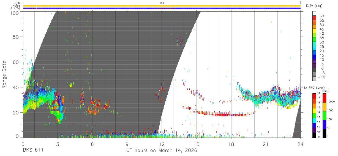Click the 100 tick on Range Gate axis
The width and height of the screenshot is (338, 156).
[x=15, y=13]
